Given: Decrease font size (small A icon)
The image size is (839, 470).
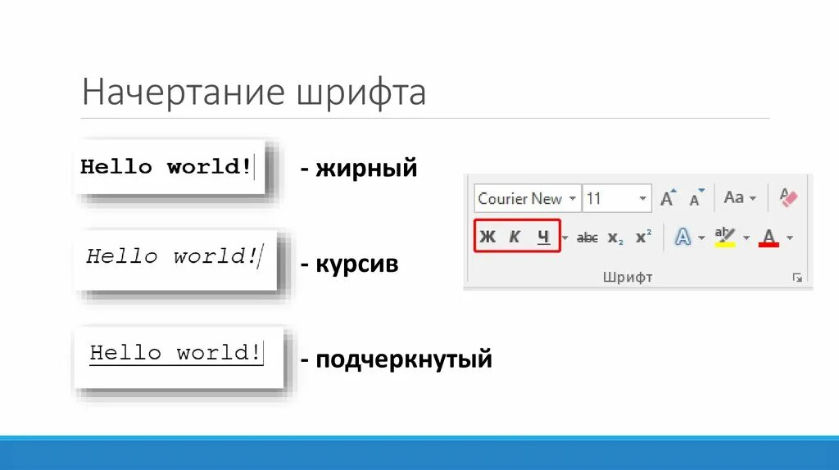Looking at the screenshot, I should [x=696, y=198].
